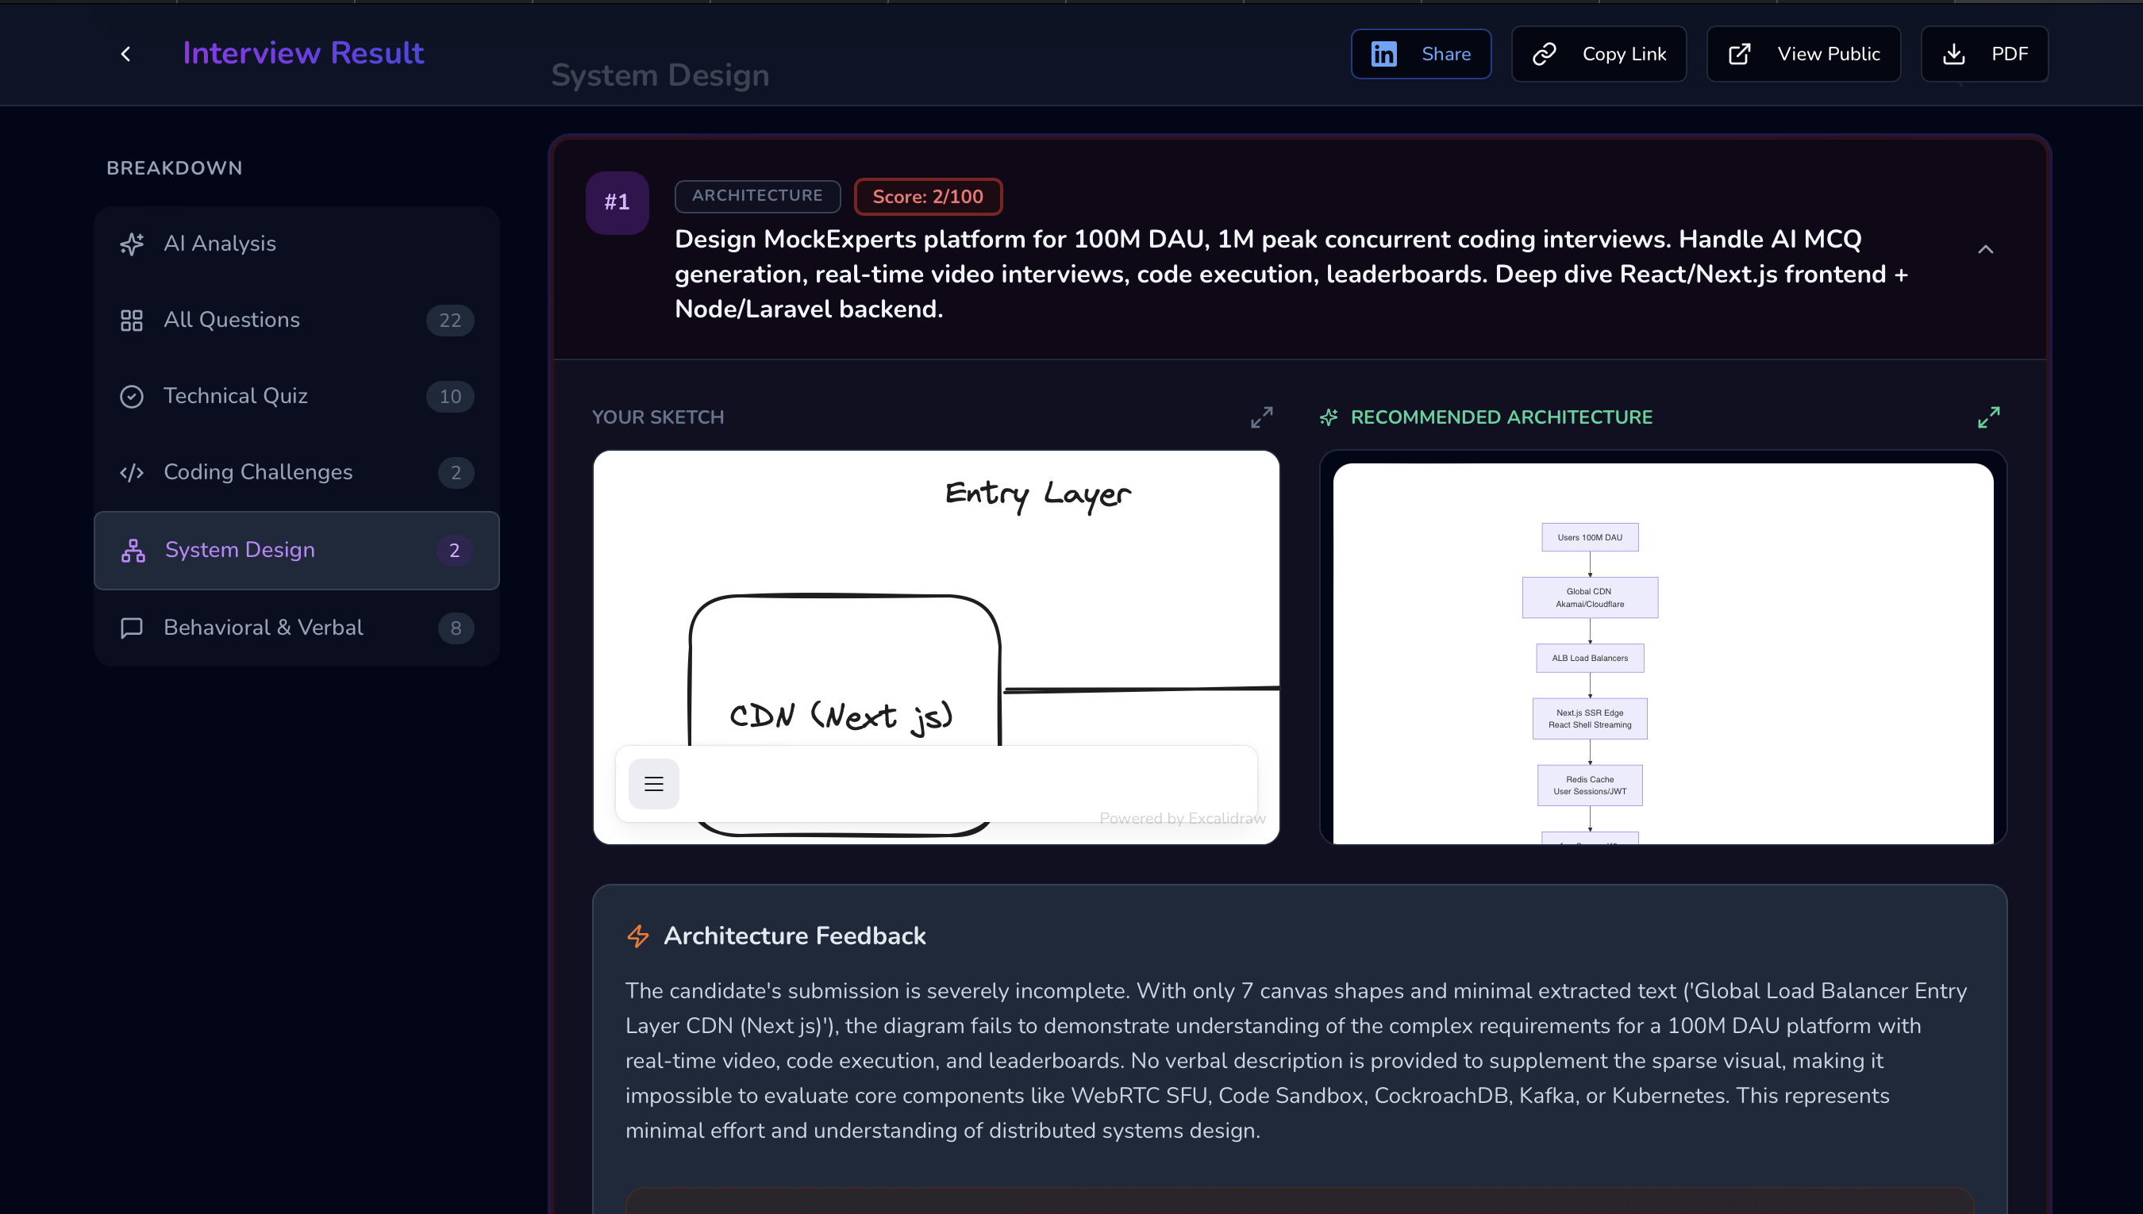
Task: Open the Powered by Excalidraw link
Action: (x=1182, y=818)
